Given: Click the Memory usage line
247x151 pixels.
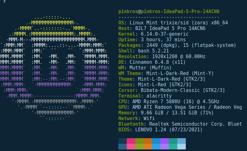Looking at the screenshot, I should [166, 113].
